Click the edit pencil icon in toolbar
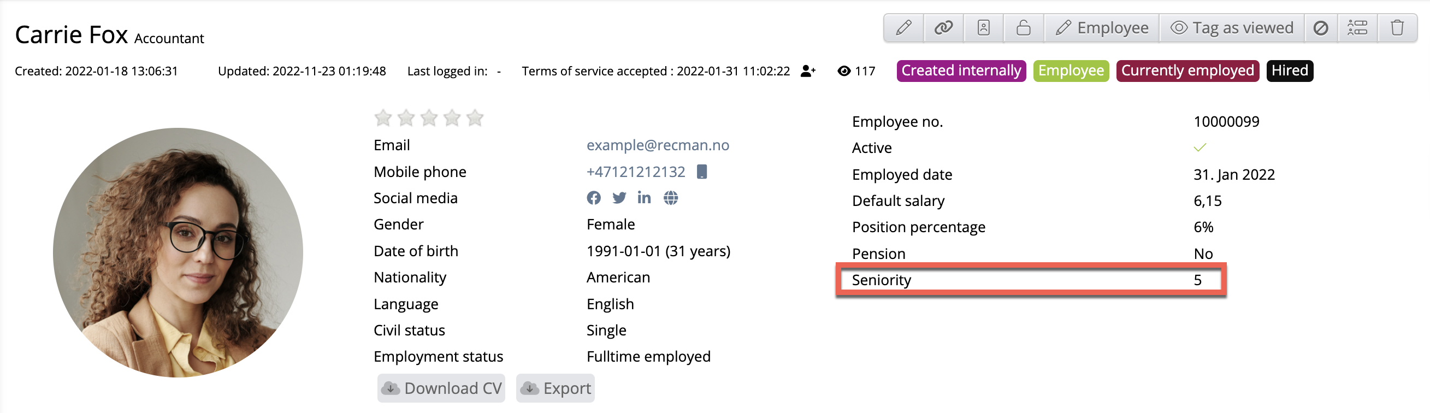This screenshot has width=1430, height=413. 903,28
